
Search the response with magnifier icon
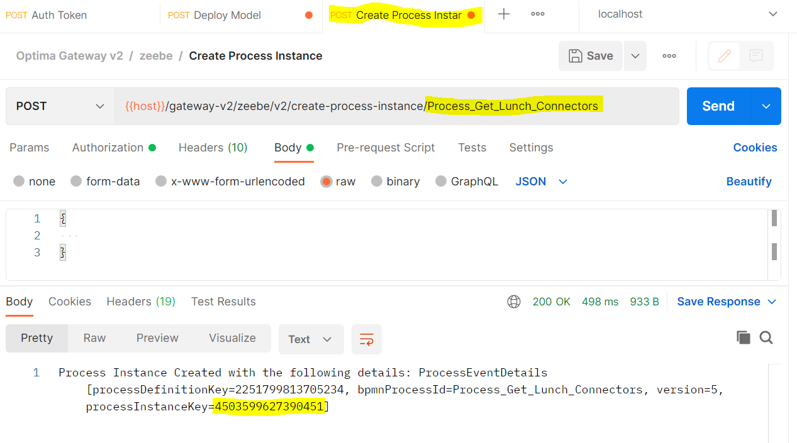pos(766,338)
